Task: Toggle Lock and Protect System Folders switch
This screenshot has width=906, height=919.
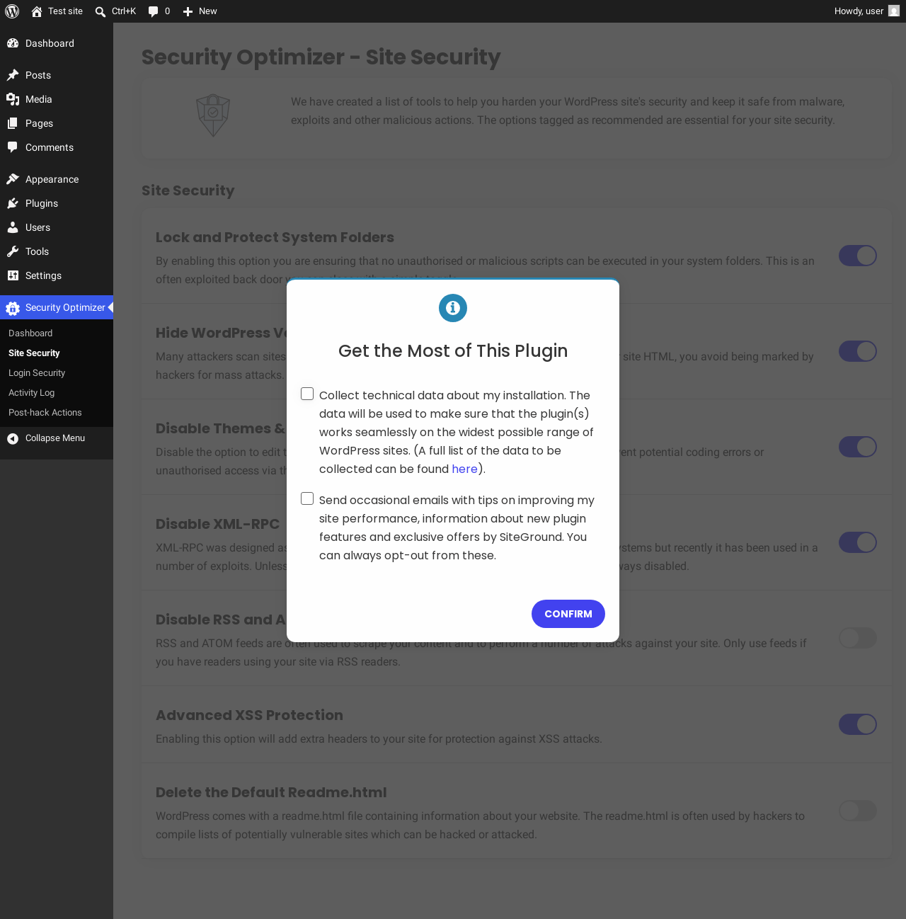Action: click(858, 256)
